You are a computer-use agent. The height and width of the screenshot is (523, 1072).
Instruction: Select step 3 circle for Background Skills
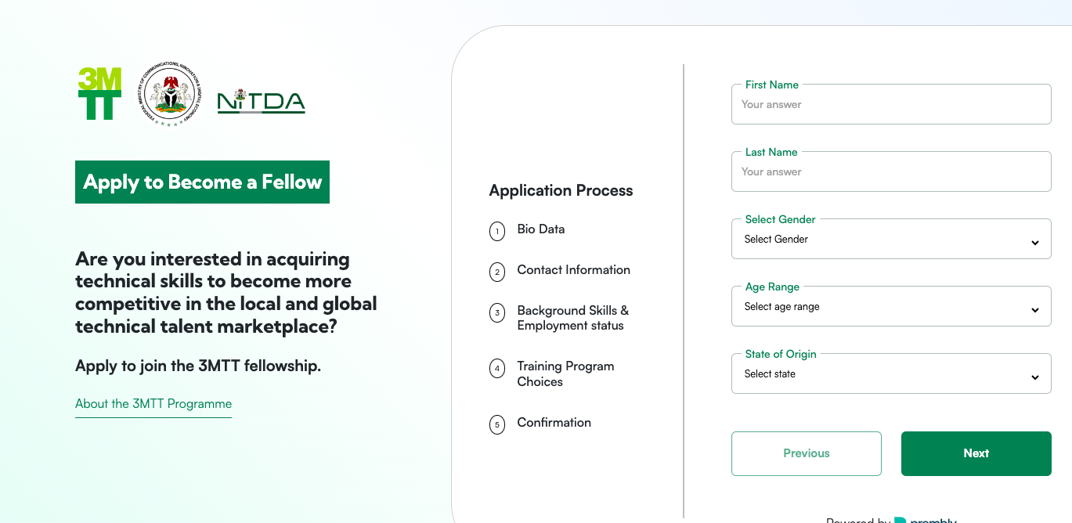coord(497,313)
